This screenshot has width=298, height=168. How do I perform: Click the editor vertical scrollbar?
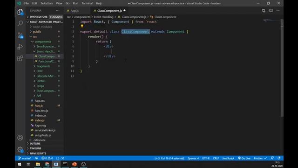[282, 68]
